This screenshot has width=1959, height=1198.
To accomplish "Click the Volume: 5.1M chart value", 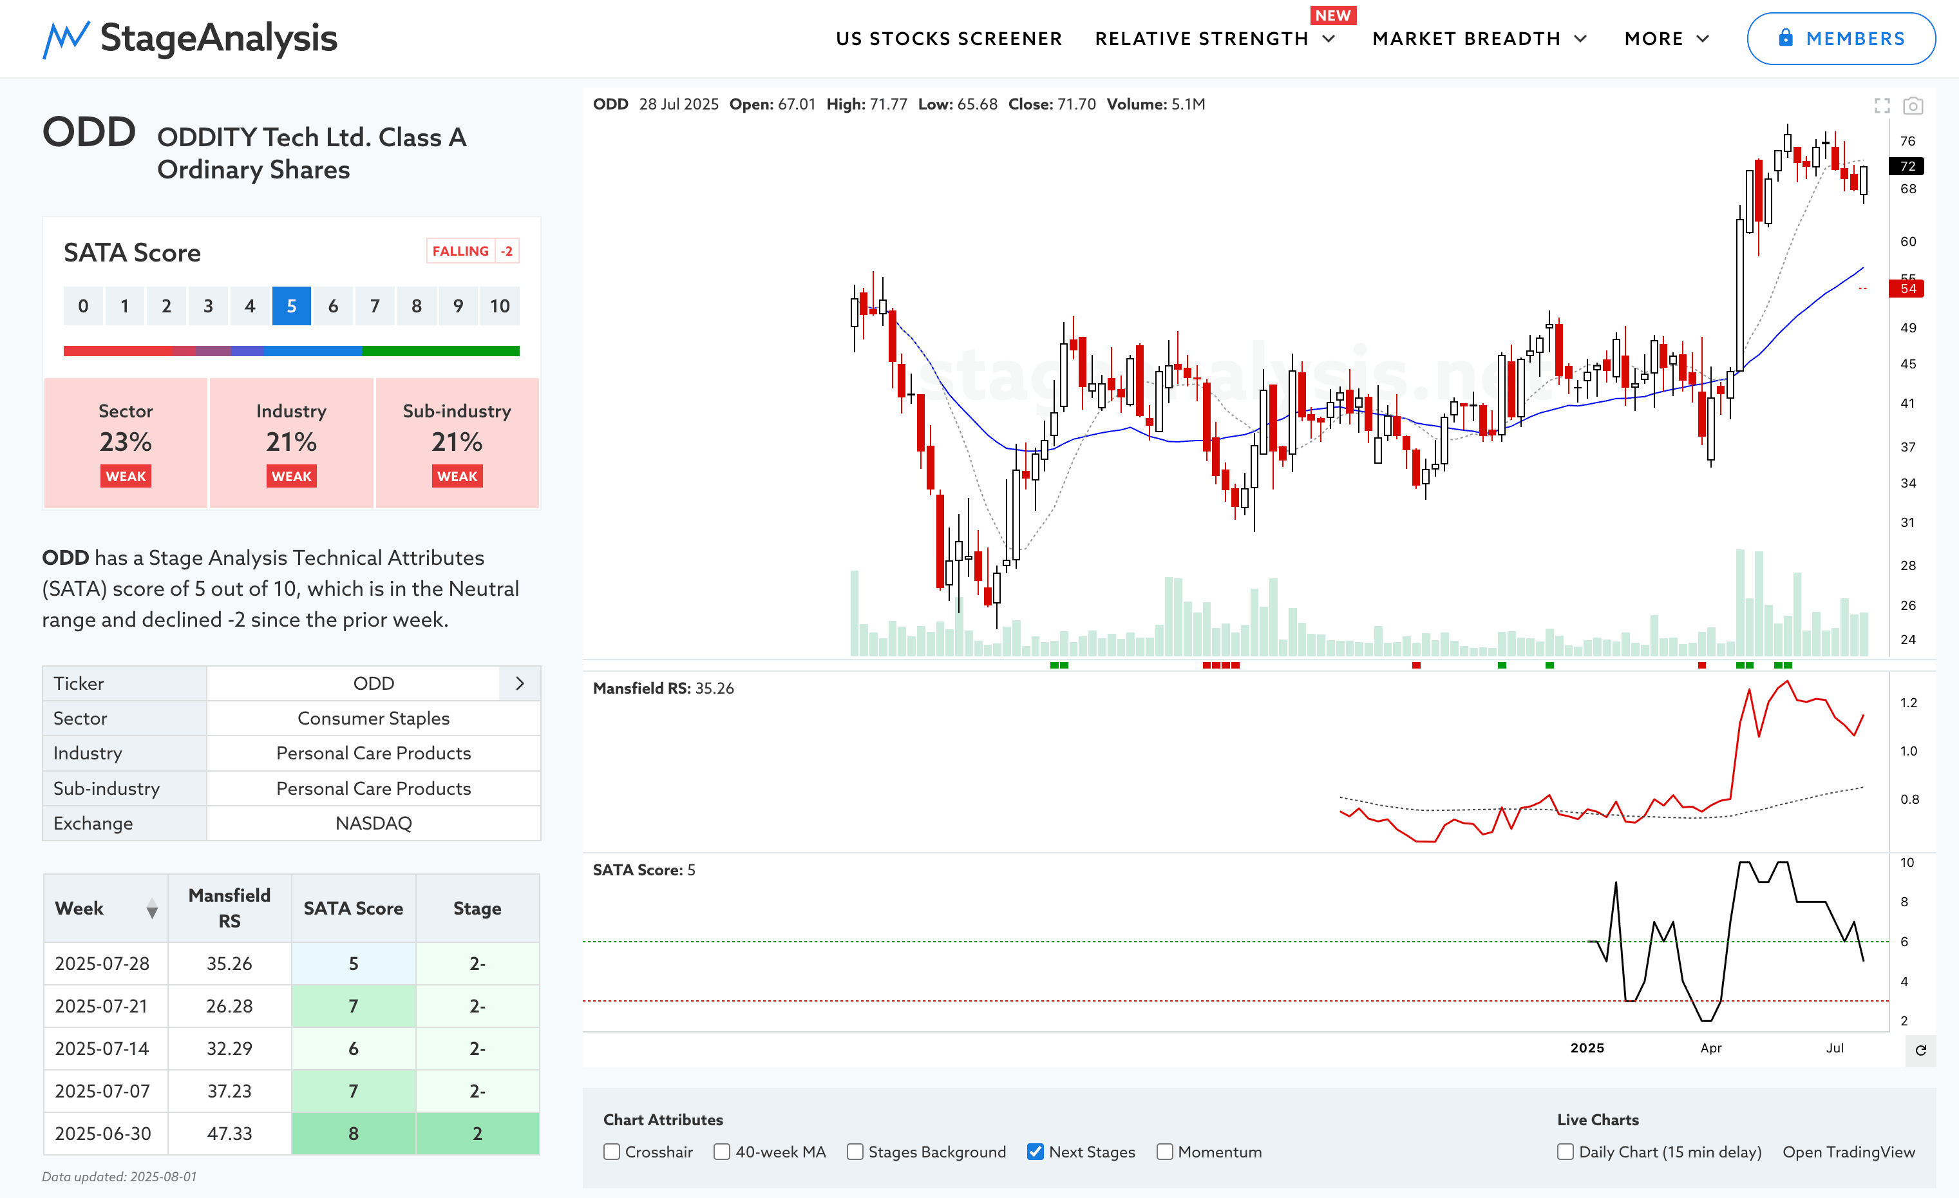I will pos(1156,104).
